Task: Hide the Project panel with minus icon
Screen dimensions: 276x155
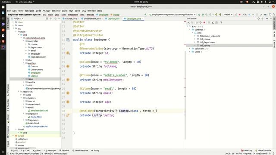Action: point(59,19)
